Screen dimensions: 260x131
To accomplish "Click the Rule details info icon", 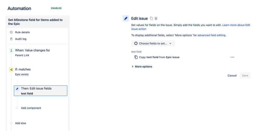I will pyautogui.click(x=11, y=32).
